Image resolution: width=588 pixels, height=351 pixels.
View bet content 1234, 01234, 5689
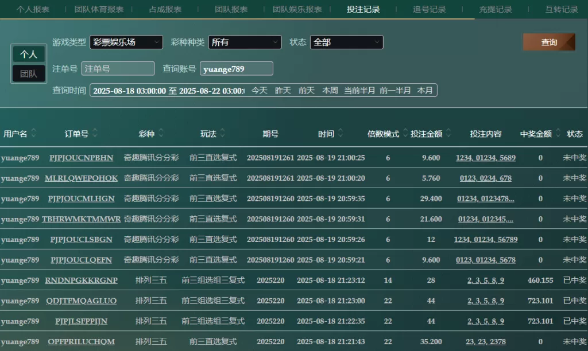(x=486, y=158)
